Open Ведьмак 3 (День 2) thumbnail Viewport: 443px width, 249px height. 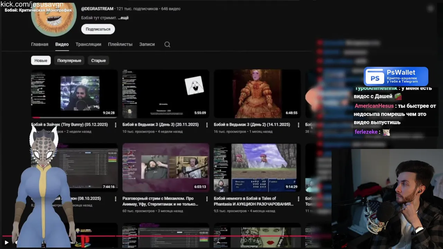tap(257, 94)
